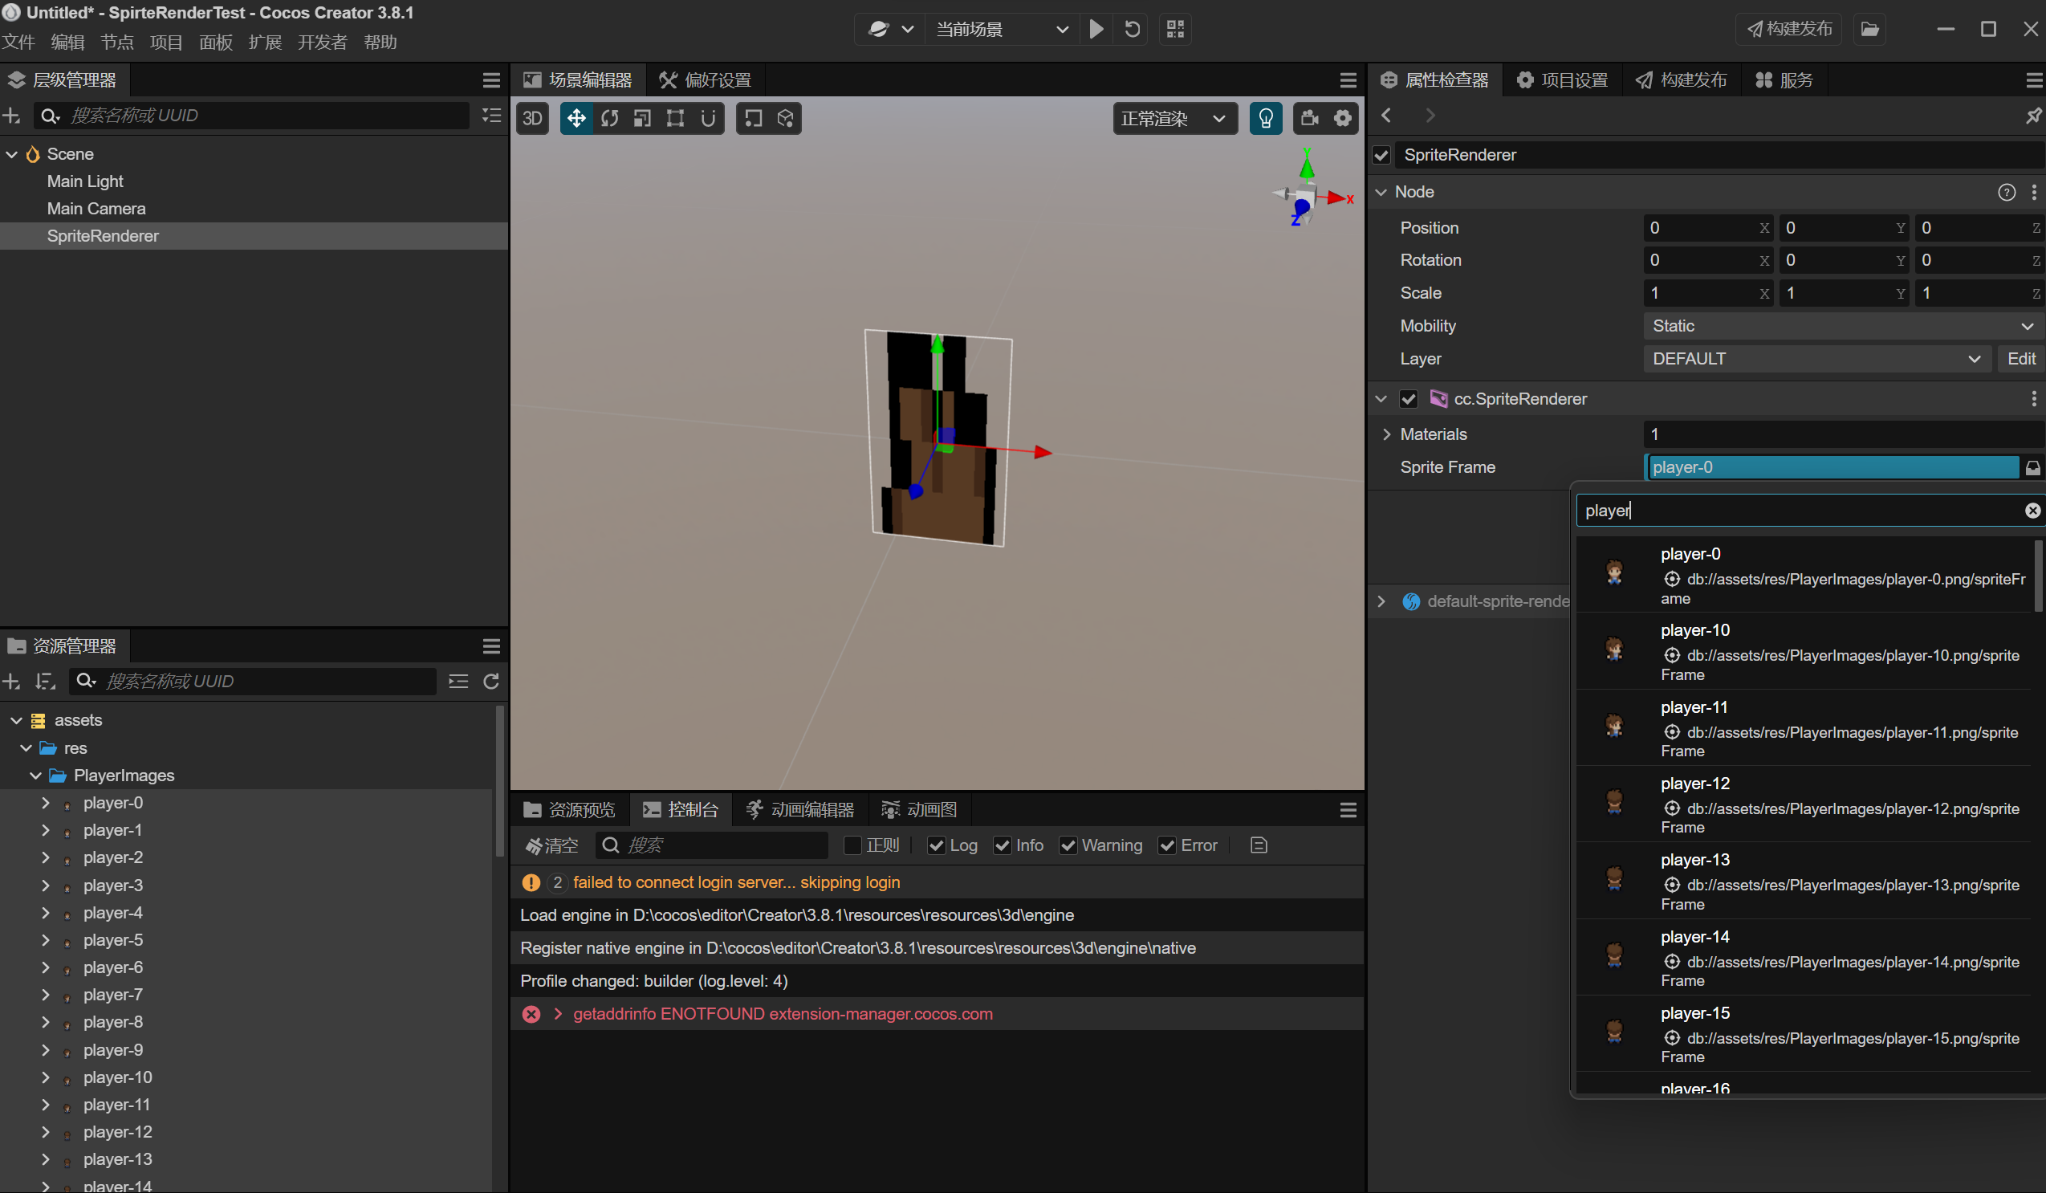Clear the sprite frame search text
This screenshot has width=2046, height=1193.
point(2032,511)
